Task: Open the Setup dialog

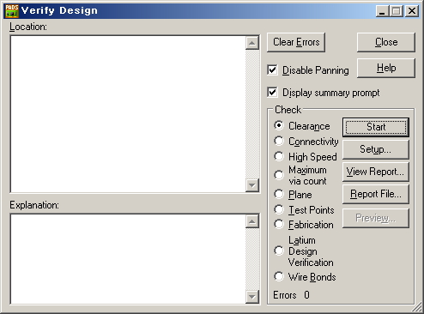Action: [376, 149]
